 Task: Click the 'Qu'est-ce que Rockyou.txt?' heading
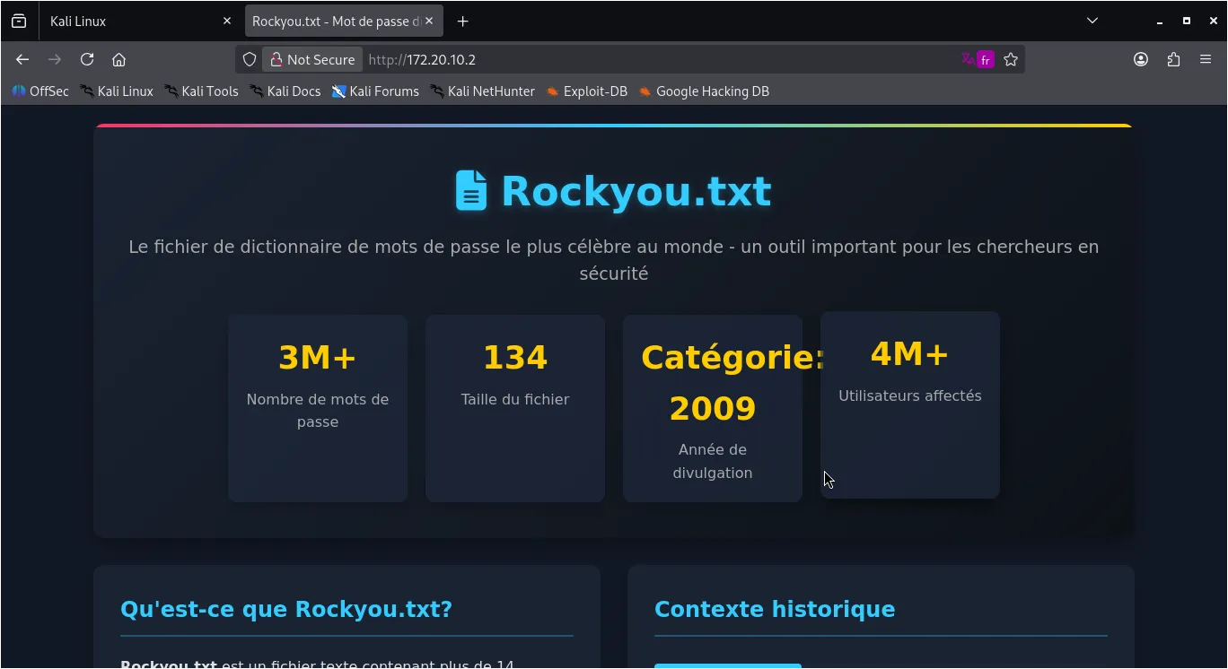pyautogui.click(x=286, y=609)
